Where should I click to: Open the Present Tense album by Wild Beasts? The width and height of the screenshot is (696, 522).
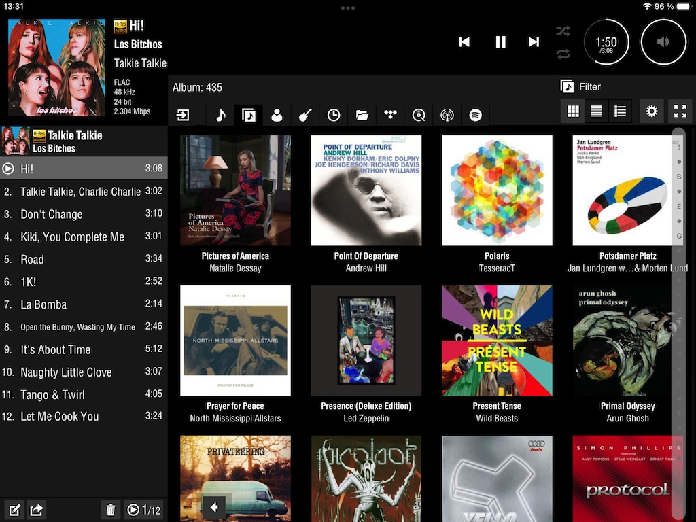(x=497, y=341)
